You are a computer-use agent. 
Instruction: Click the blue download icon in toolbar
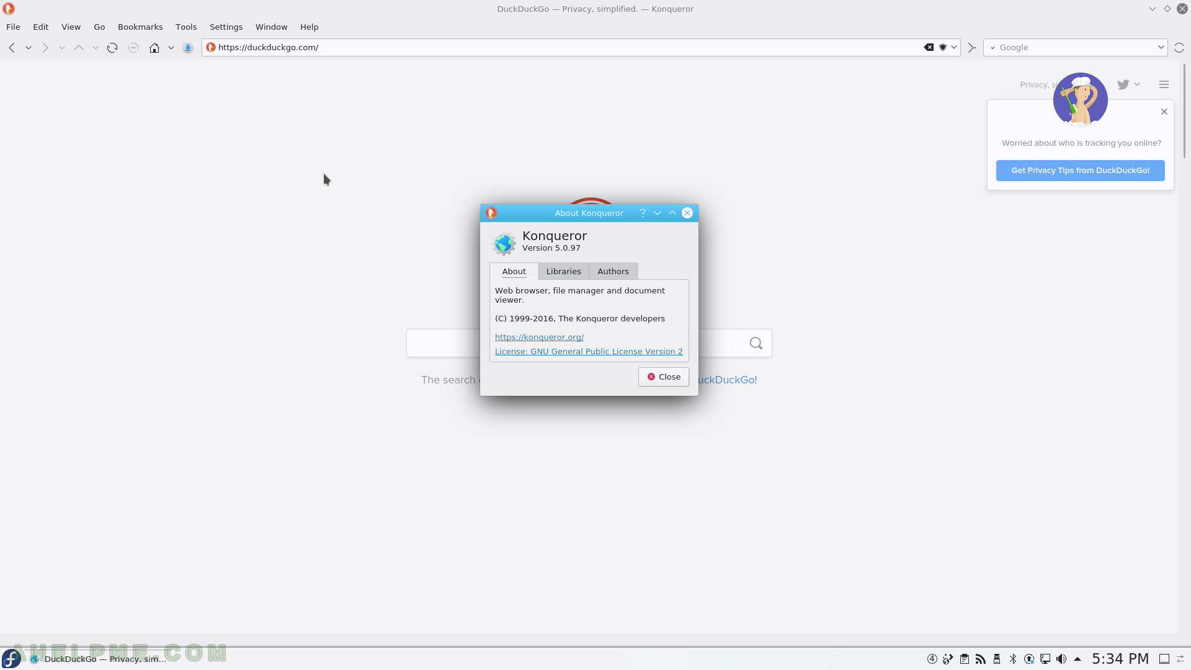click(x=188, y=48)
